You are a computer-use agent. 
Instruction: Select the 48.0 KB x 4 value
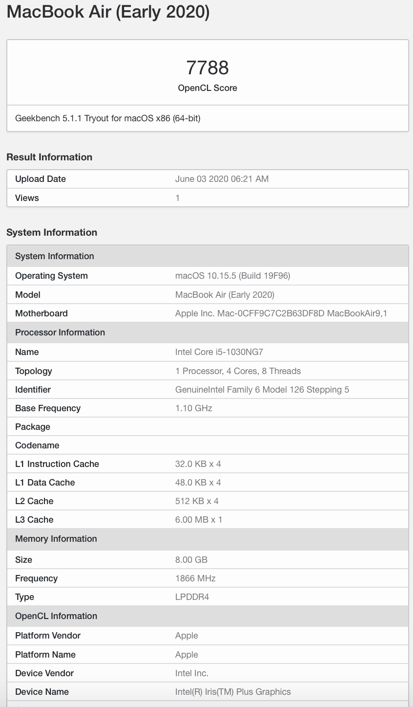point(198,483)
